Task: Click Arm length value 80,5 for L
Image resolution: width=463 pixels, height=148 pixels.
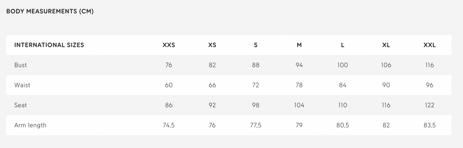Action: click(343, 125)
